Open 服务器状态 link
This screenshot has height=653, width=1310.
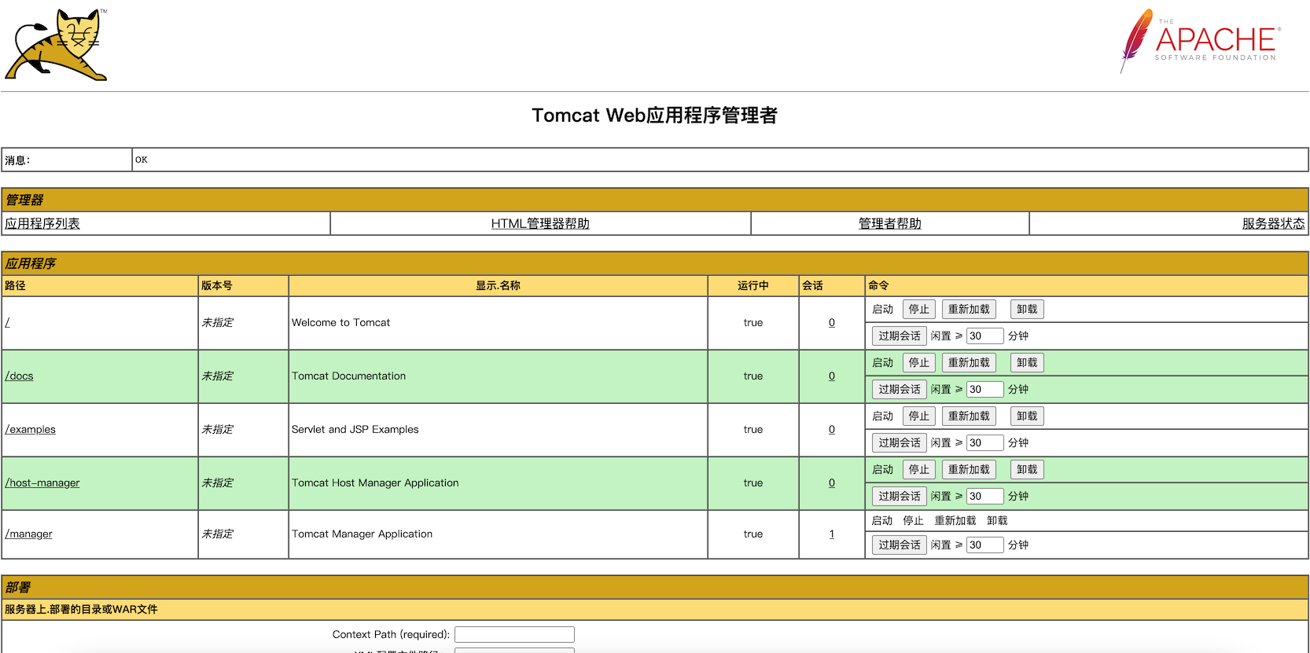1273,224
